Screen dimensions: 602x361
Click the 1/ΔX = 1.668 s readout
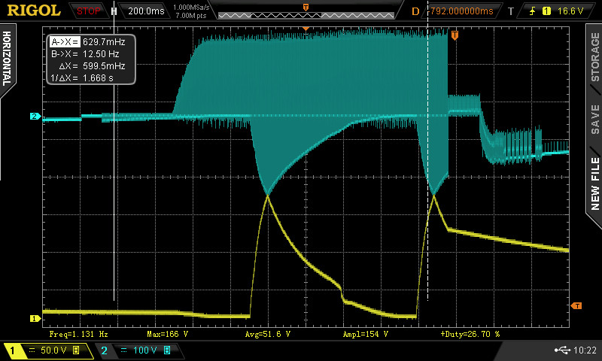82,78
